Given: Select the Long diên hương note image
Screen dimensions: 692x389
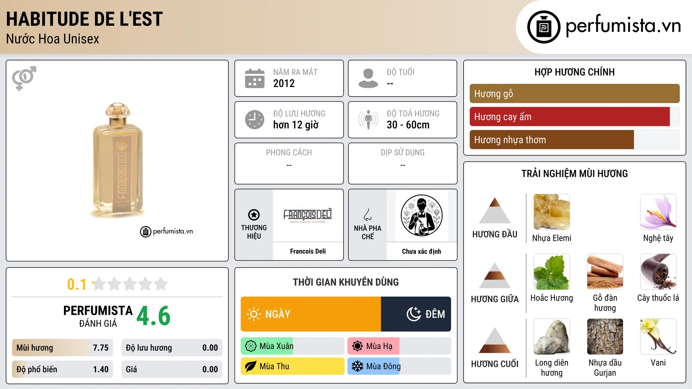Looking at the screenshot, I should tap(551, 337).
